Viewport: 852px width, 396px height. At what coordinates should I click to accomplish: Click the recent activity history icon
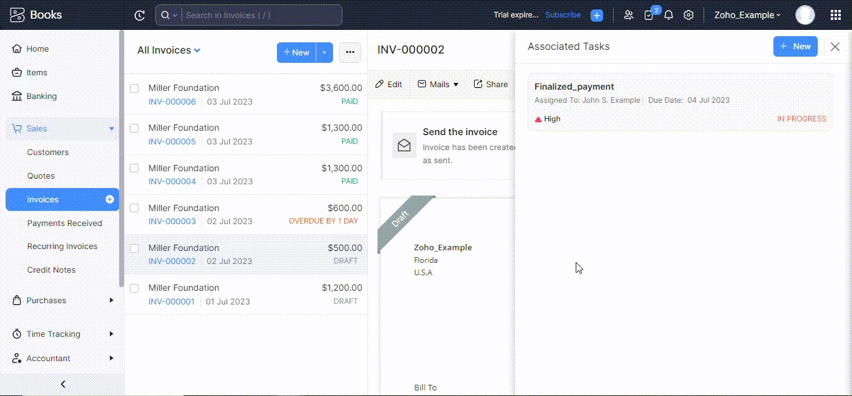click(x=140, y=16)
